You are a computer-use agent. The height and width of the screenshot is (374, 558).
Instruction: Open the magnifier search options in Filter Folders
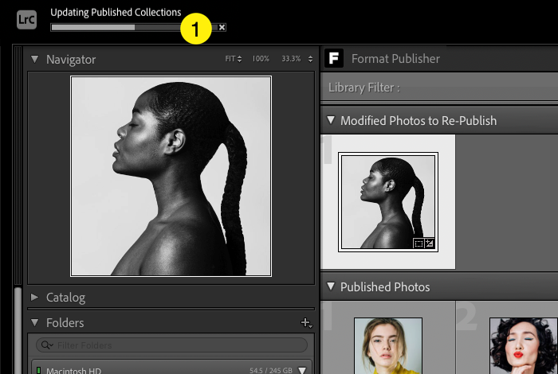tap(49, 345)
